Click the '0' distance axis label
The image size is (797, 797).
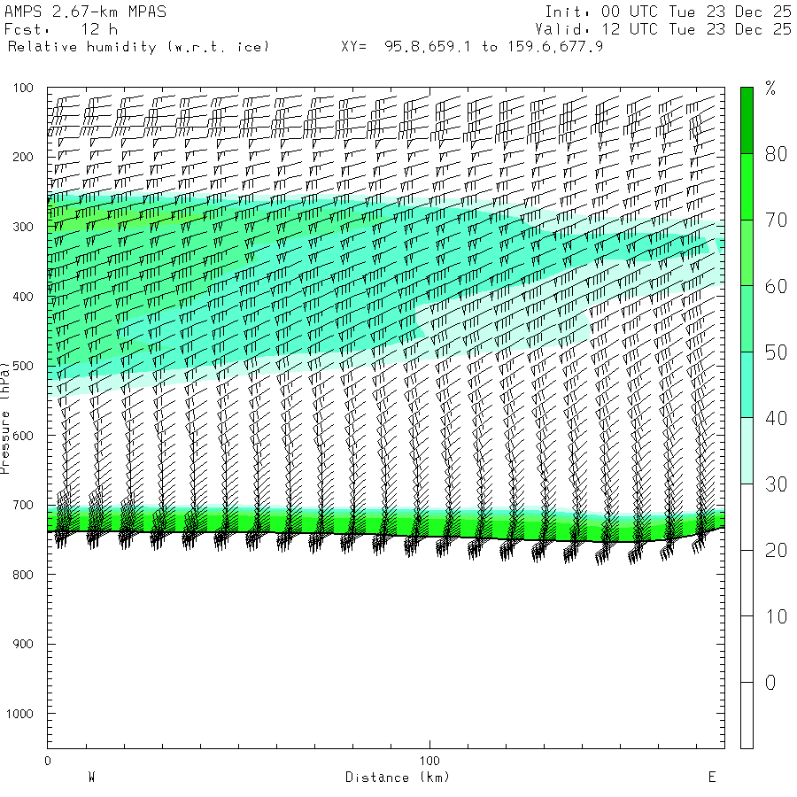click(48, 761)
